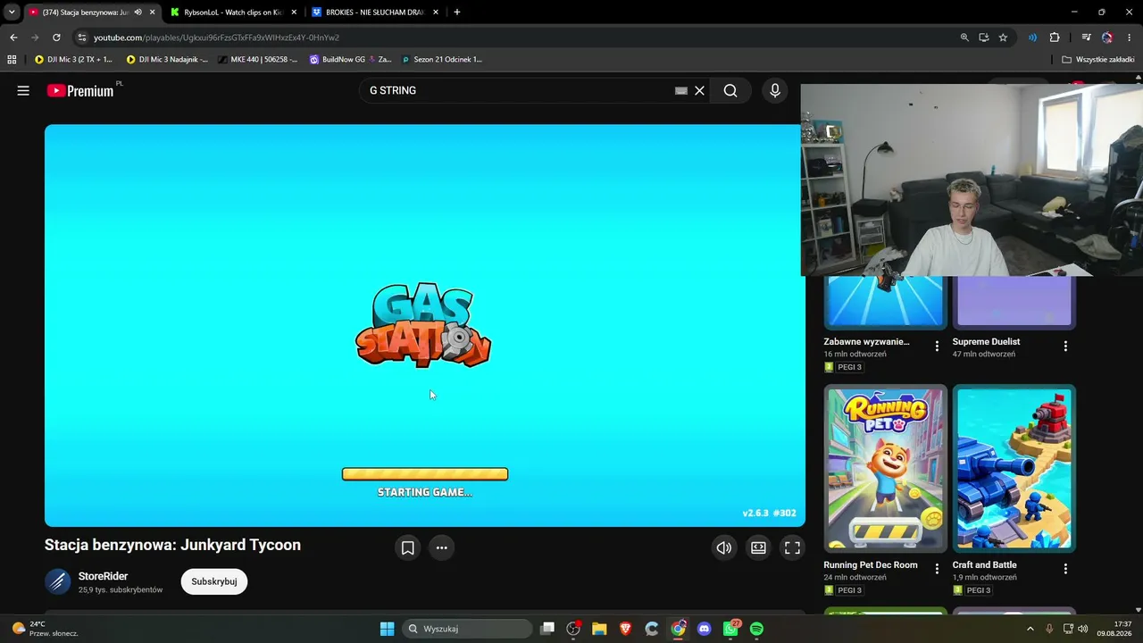Open Chrome profile avatar

[1107, 38]
